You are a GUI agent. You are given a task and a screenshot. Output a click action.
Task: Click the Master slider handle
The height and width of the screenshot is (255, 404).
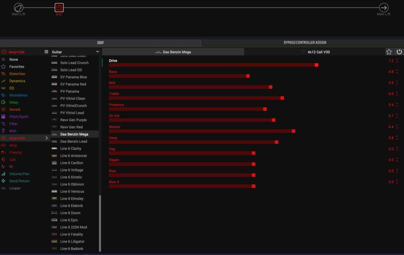[x=294, y=131]
